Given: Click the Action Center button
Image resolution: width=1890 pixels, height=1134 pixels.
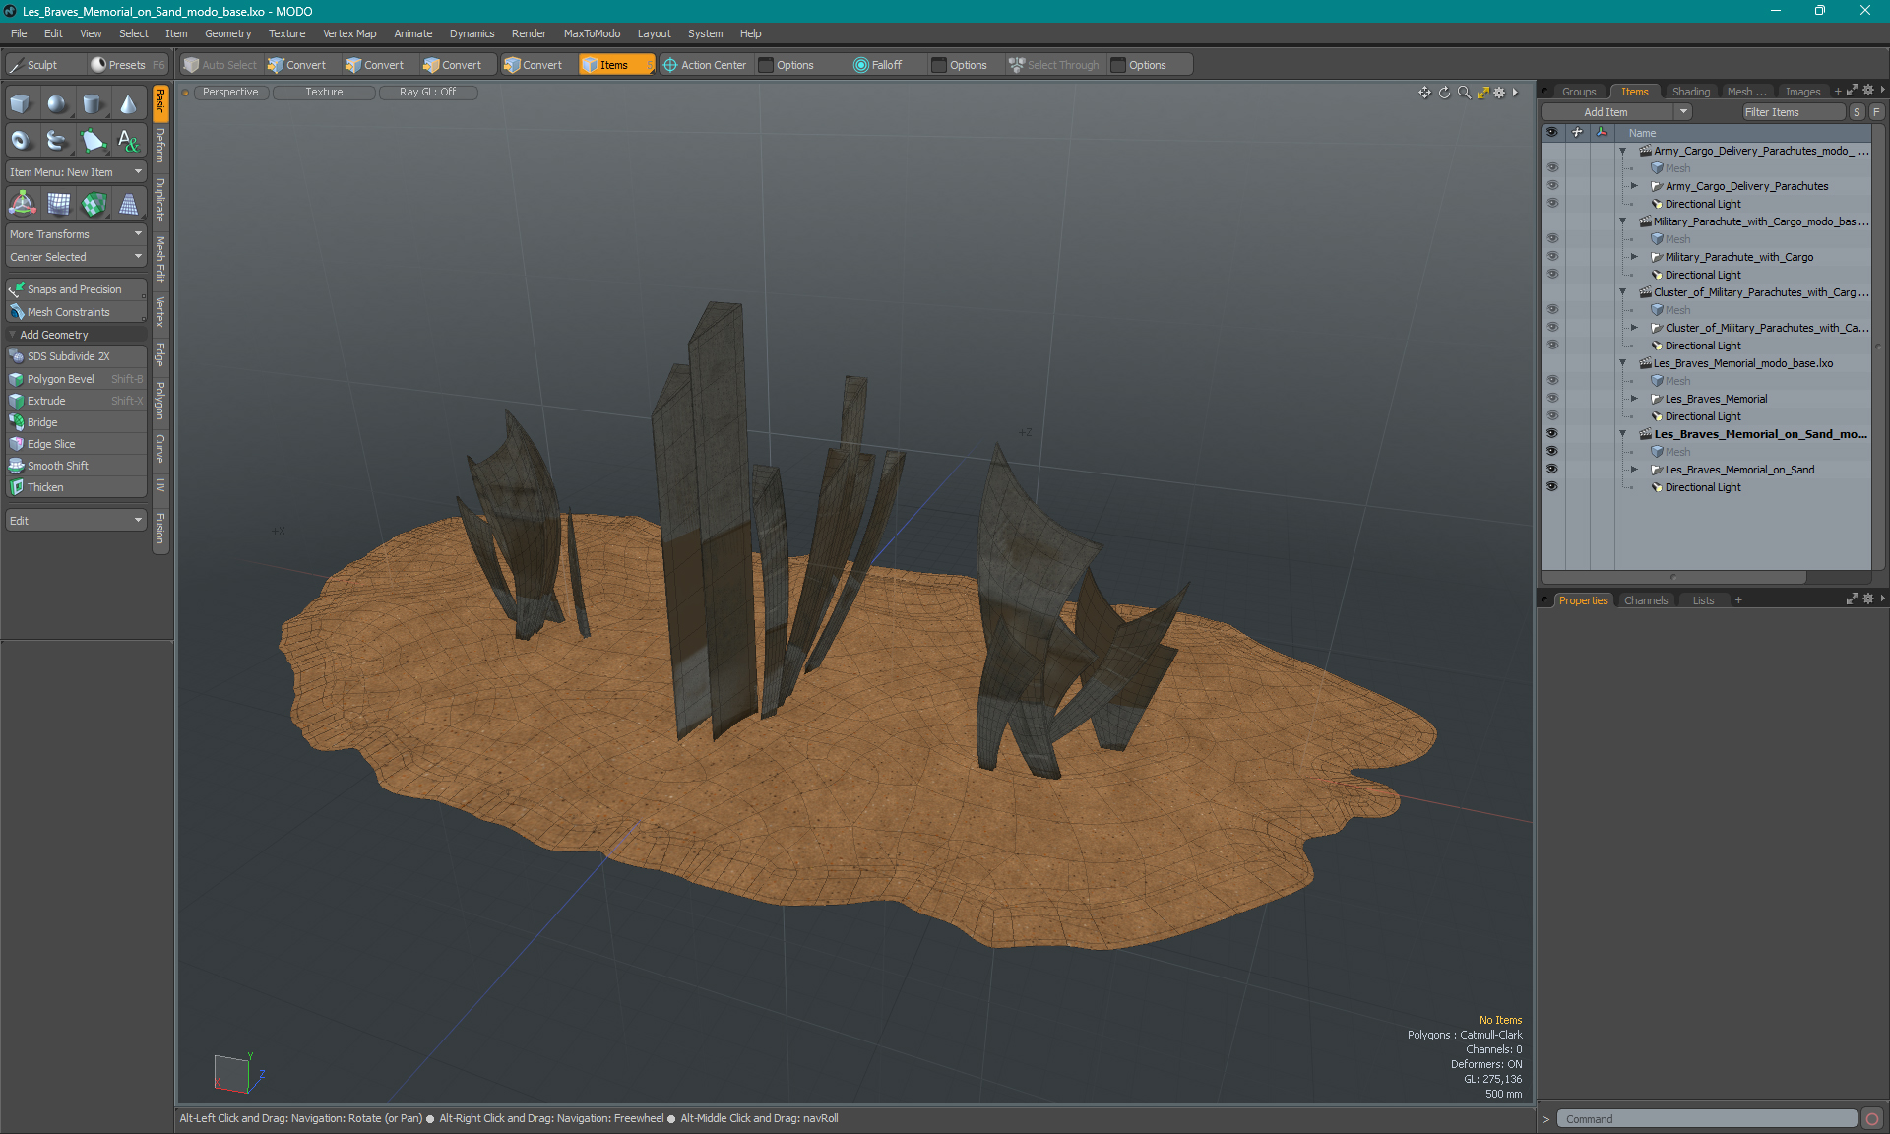Looking at the screenshot, I should click(706, 65).
